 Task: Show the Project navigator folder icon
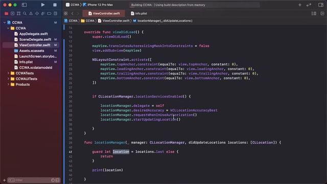point(6,14)
